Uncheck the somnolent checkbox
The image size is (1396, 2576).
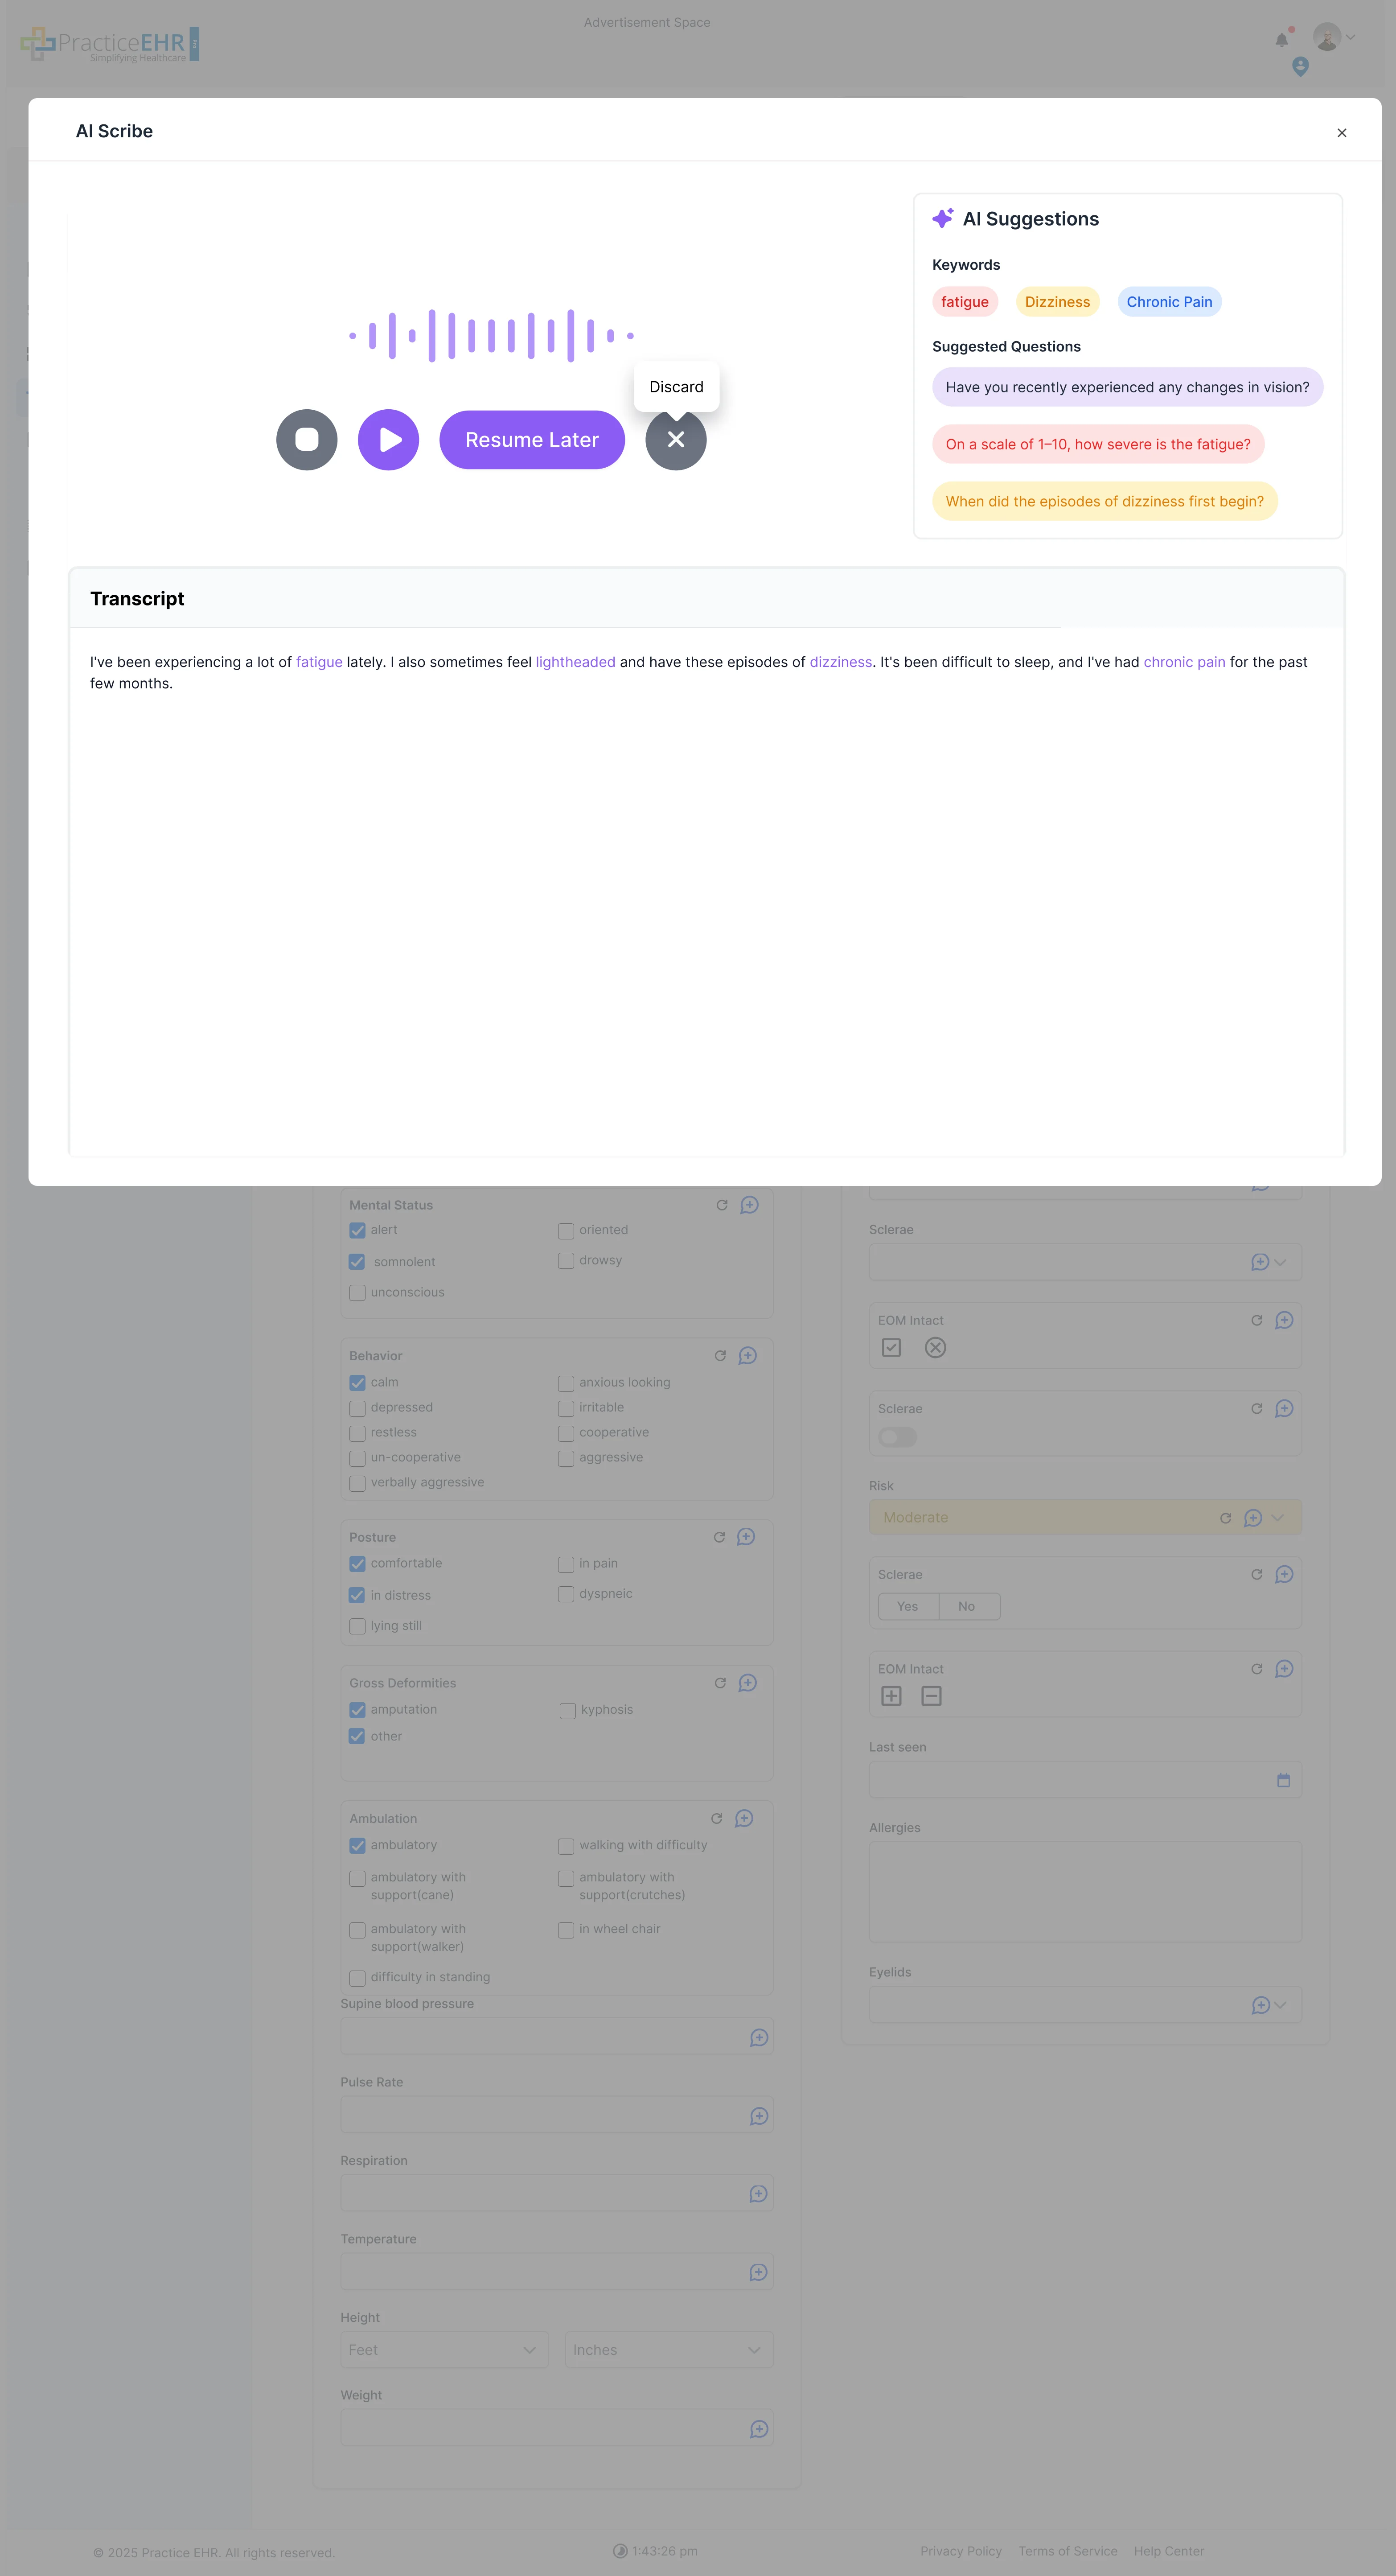pos(357,1261)
